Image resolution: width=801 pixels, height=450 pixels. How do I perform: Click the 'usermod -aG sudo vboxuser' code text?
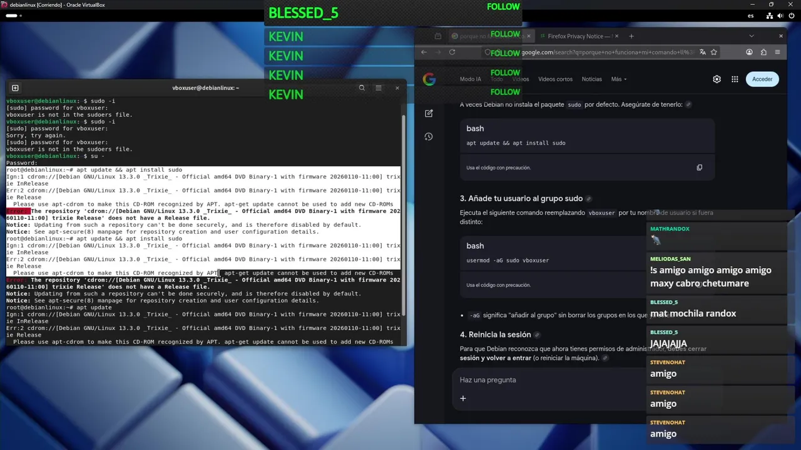point(508,261)
